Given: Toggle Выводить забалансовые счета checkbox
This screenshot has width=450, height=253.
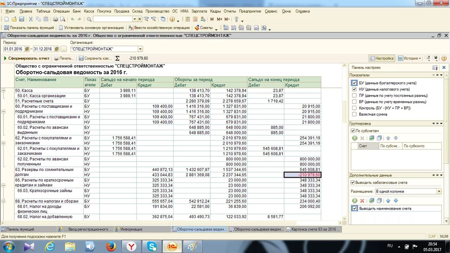Looking at the screenshot, I should (353, 183).
